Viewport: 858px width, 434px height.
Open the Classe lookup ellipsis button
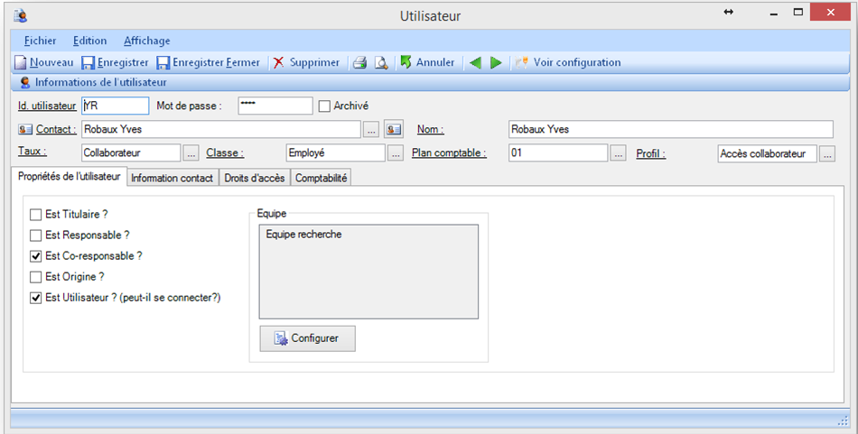pyautogui.click(x=395, y=153)
